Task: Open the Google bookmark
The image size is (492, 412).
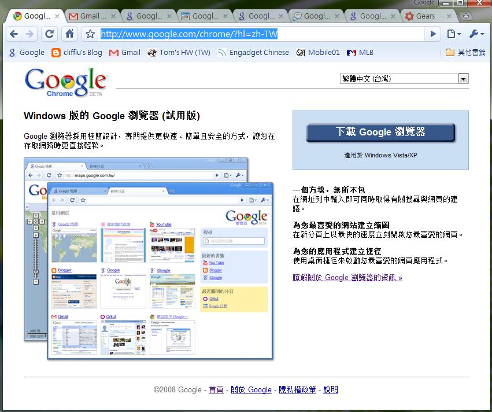Action: point(27,53)
